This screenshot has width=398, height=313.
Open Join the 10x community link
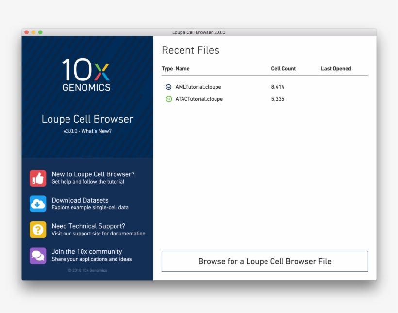pyautogui.click(x=87, y=251)
